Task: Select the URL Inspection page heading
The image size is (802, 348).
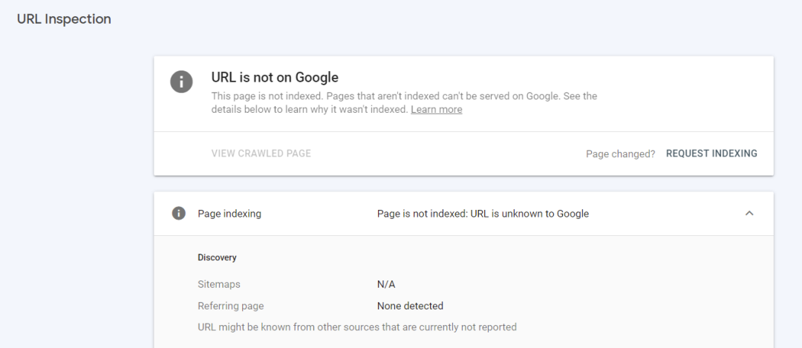Action: 64,19
